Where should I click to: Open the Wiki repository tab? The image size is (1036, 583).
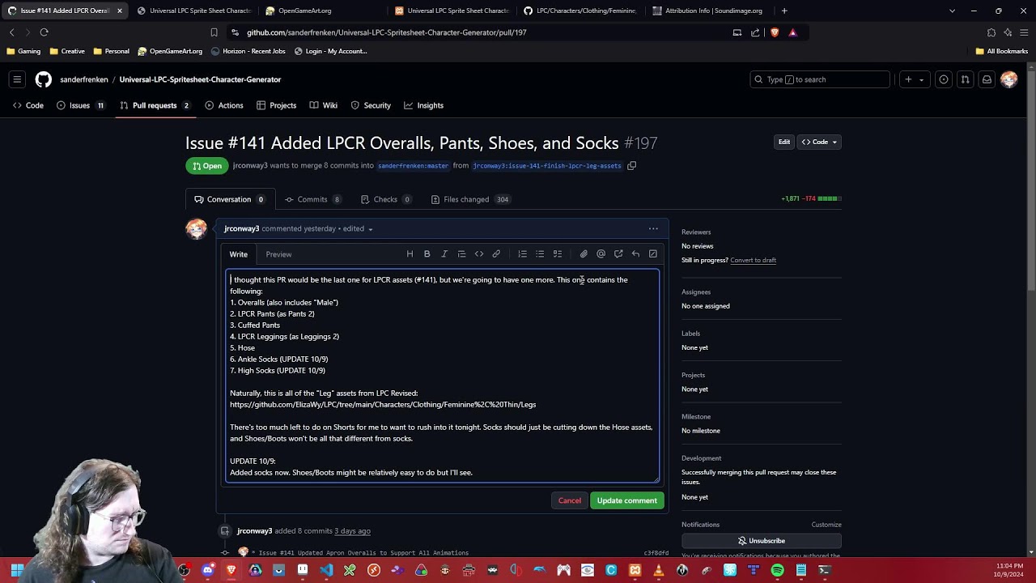point(324,105)
